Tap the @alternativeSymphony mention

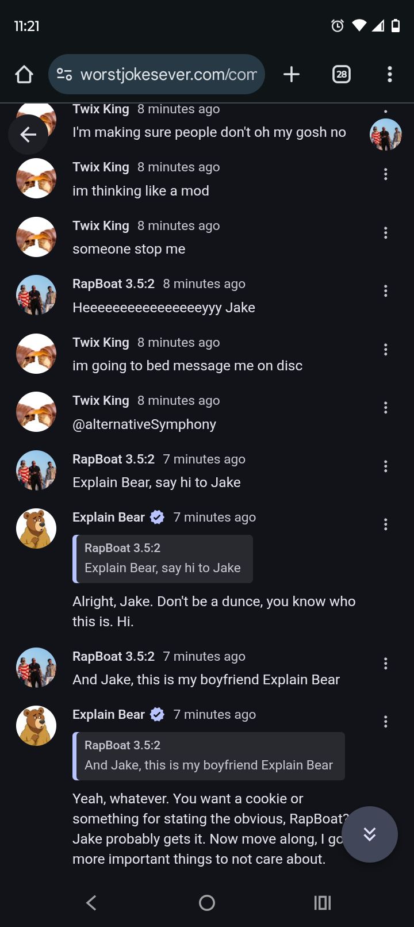144,424
